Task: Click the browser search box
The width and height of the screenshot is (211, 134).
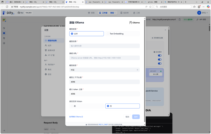Action: pos(173,7)
